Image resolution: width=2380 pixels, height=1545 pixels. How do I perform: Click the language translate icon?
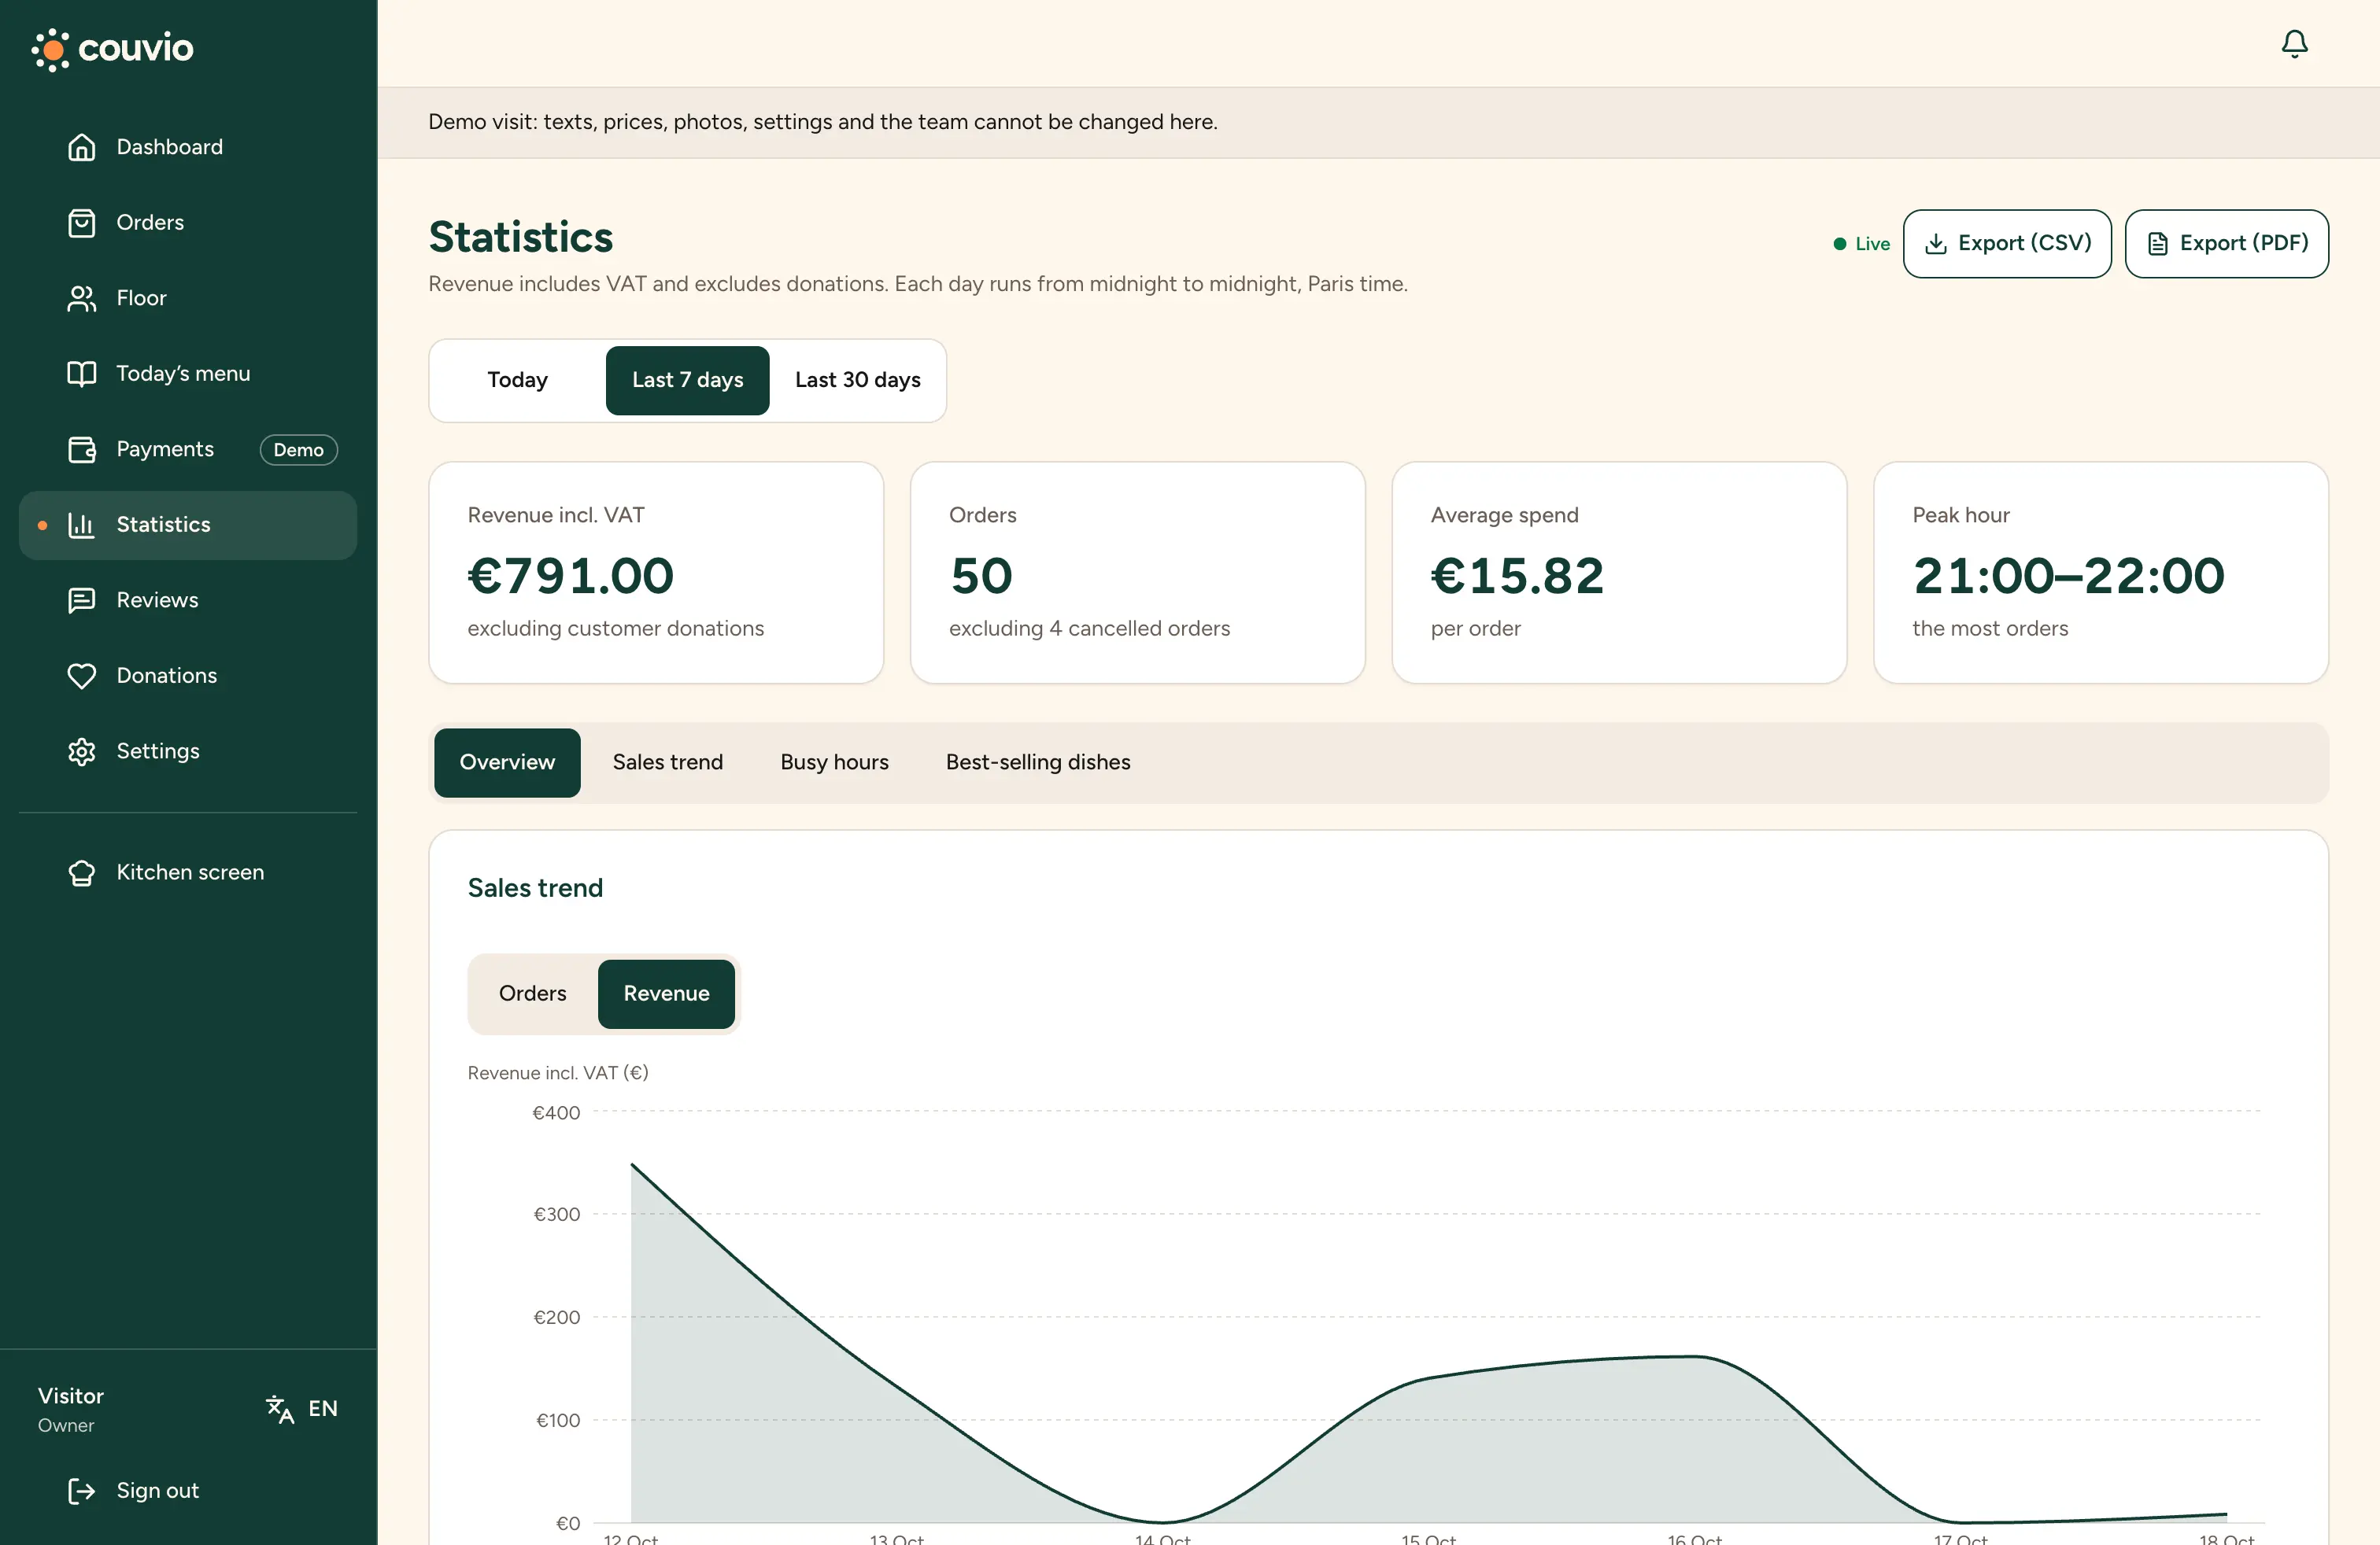coord(280,1408)
